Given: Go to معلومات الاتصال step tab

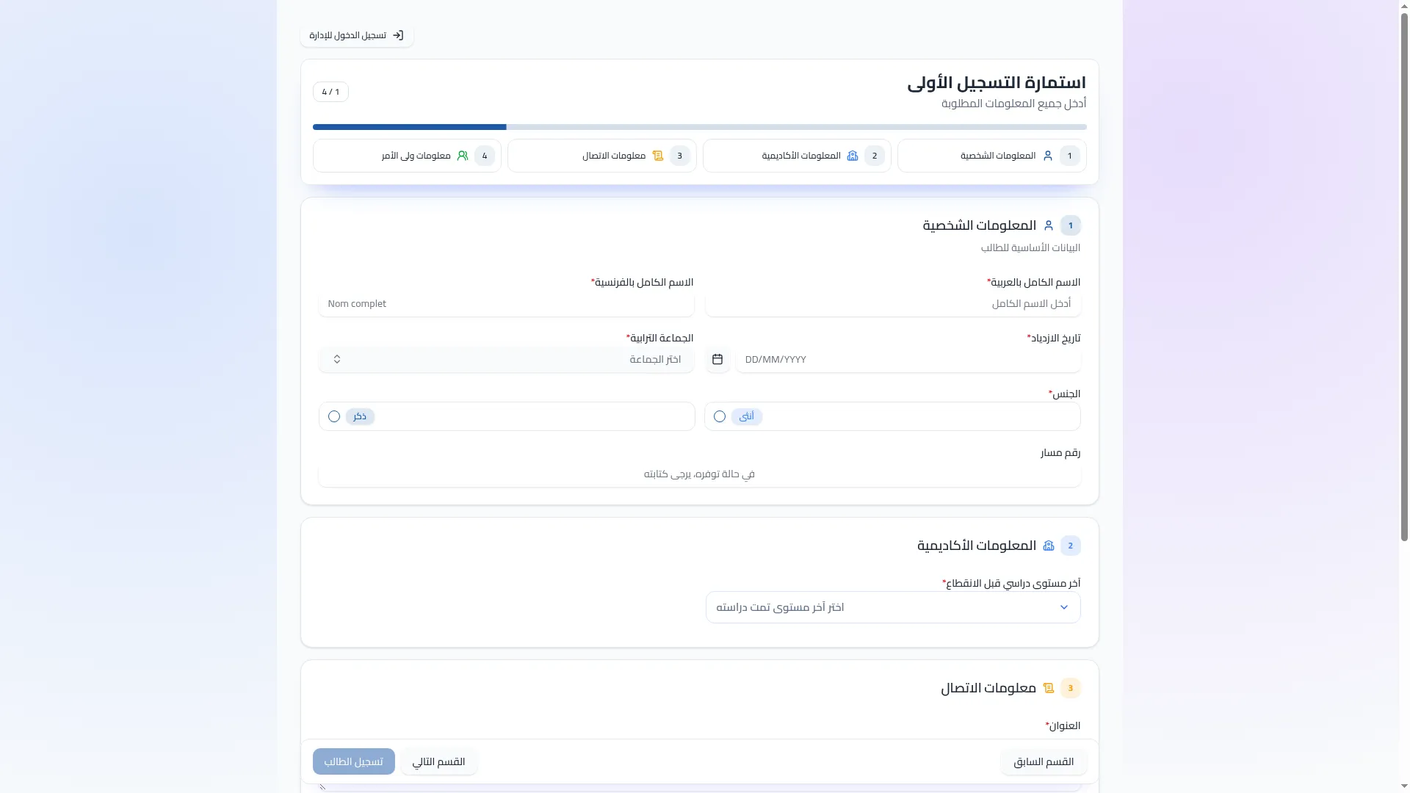Looking at the screenshot, I should coord(602,156).
